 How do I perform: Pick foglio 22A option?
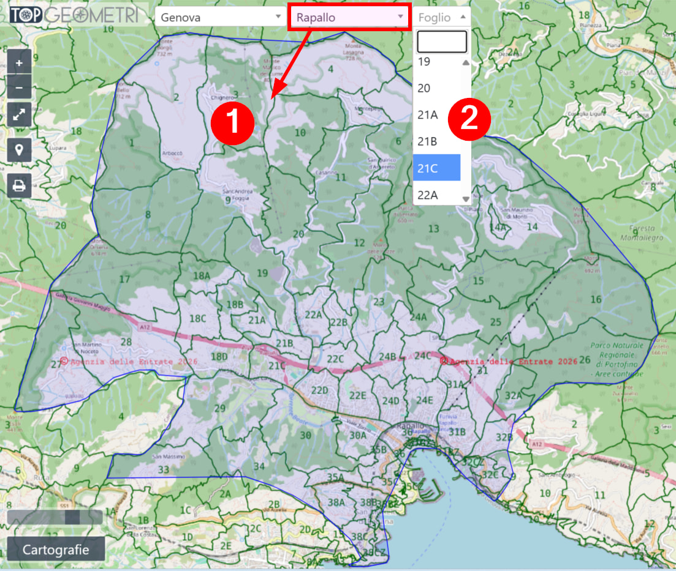tap(436, 195)
